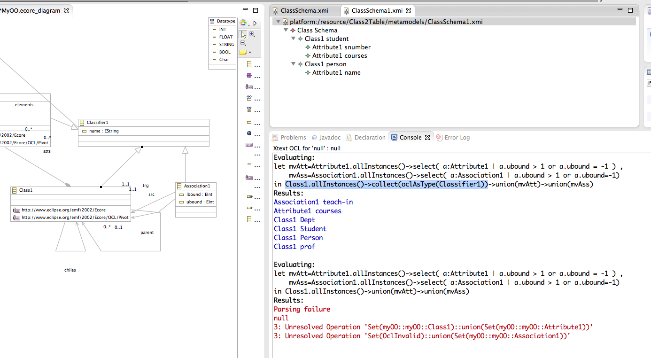Select the purple grid package tool
651x358 pixels.
click(249, 75)
